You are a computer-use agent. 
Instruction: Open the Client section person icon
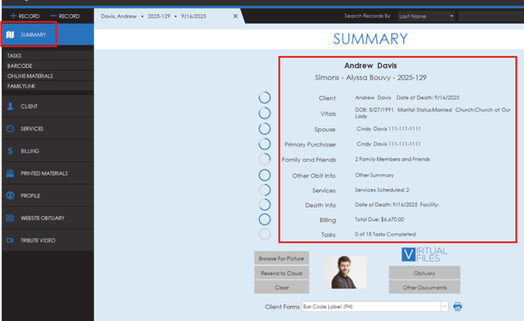click(10, 106)
